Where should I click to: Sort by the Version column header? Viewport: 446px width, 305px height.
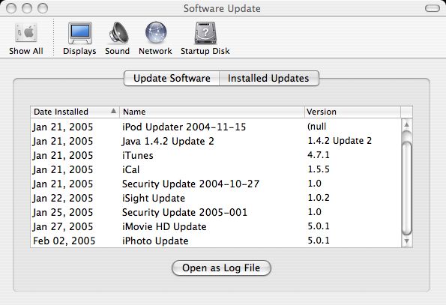pyautogui.click(x=353, y=112)
